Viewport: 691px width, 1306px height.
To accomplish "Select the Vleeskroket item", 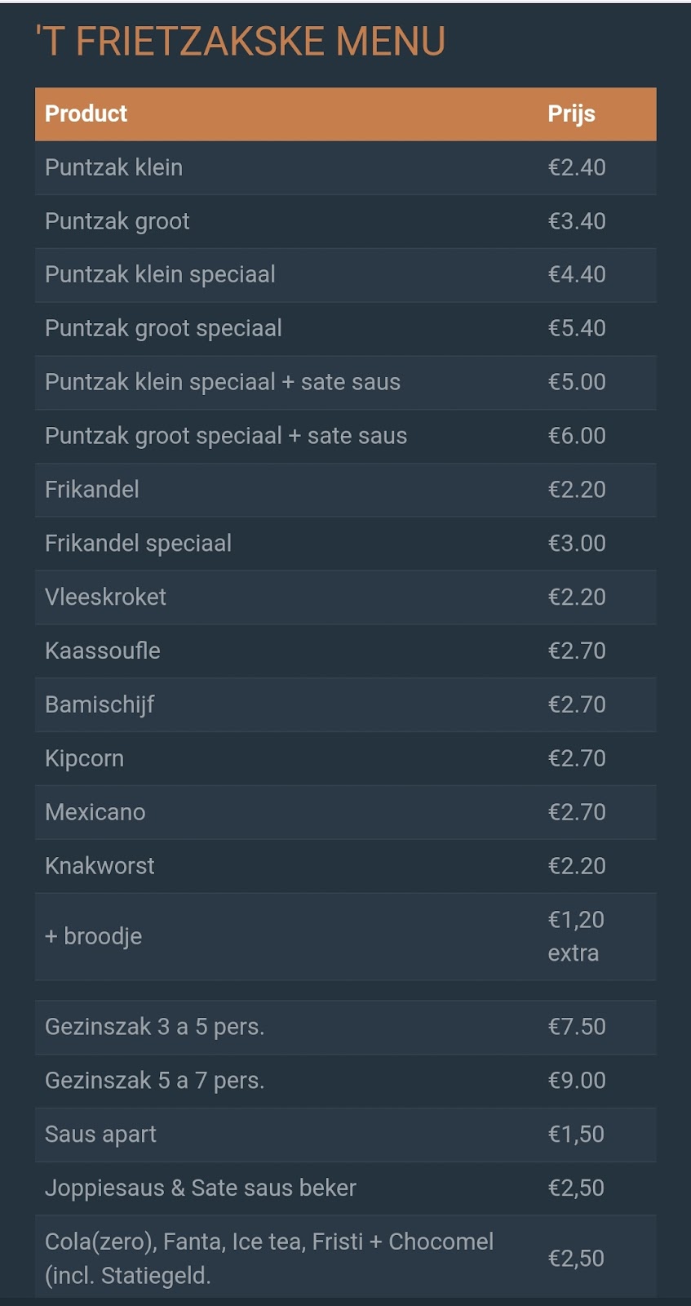I will coord(345,597).
